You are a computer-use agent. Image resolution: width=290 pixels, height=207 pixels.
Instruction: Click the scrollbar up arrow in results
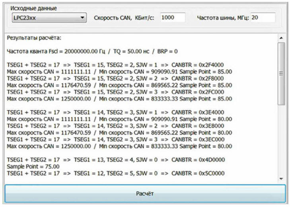point(282,38)
